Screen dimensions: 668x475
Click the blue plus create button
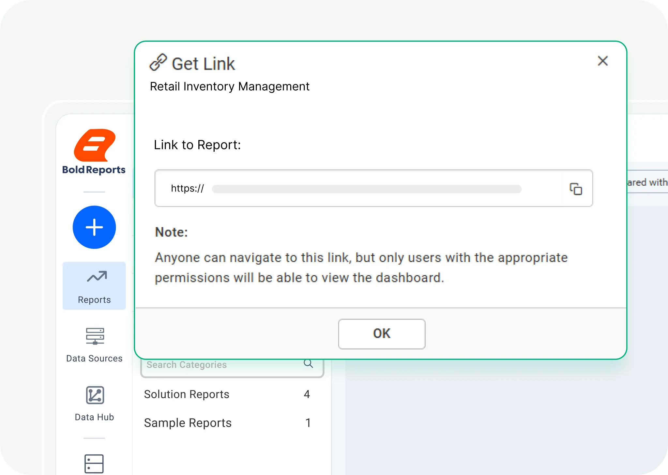[94, 227]
